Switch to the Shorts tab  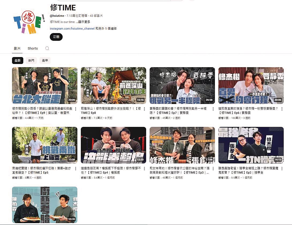tap(33, 49)
